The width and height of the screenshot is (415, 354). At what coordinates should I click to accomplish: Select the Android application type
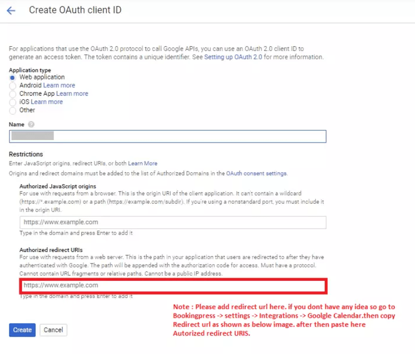coord(13,86)
